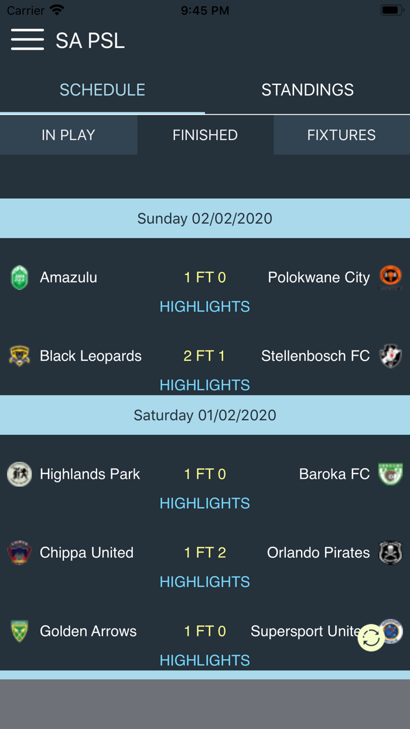
Task: Click the Chippa United crest
Action: pyautogui.click(x=19, y=552)
